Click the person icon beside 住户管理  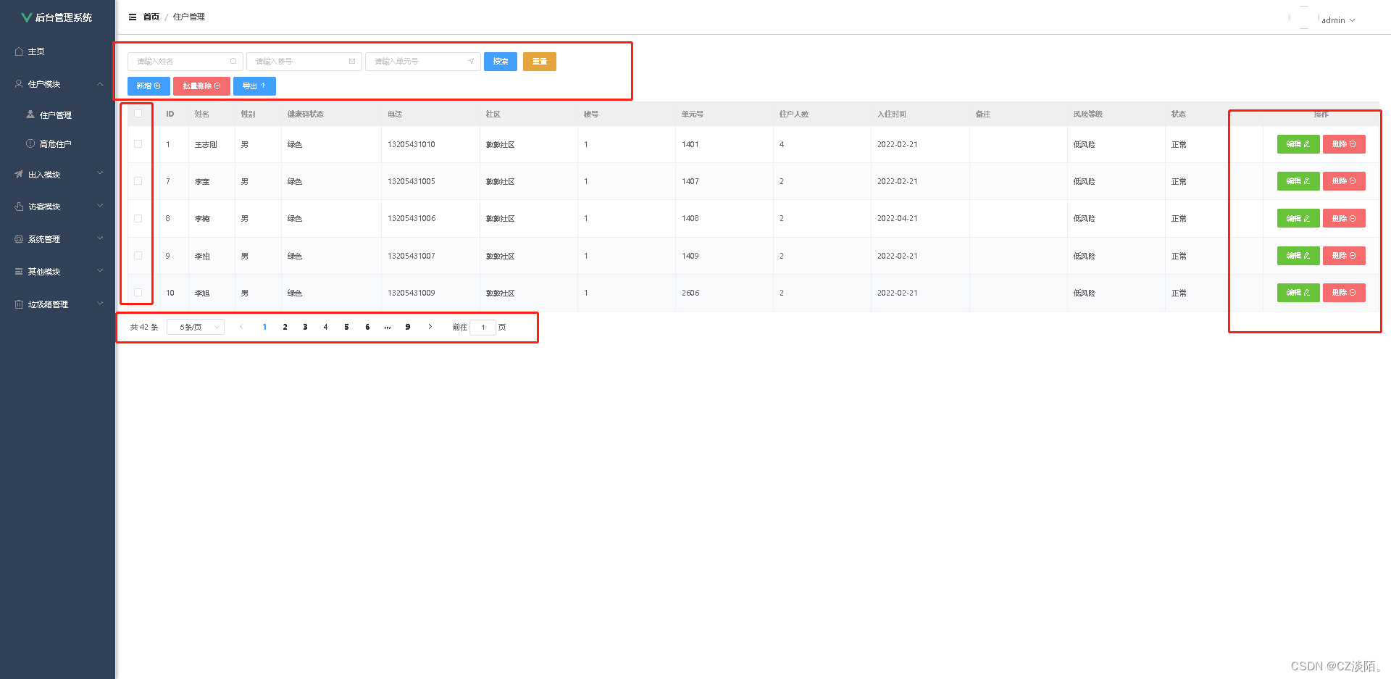[30, 114]
